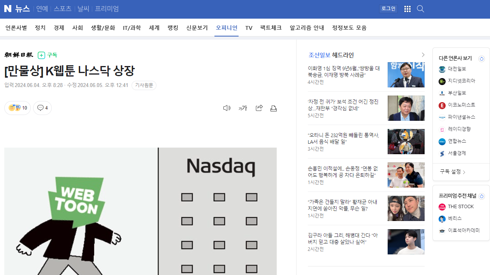The height and width of the screenshot is (275, 490).
Task: Click the emoji reactions icon with 10
Action: [18, 108]
